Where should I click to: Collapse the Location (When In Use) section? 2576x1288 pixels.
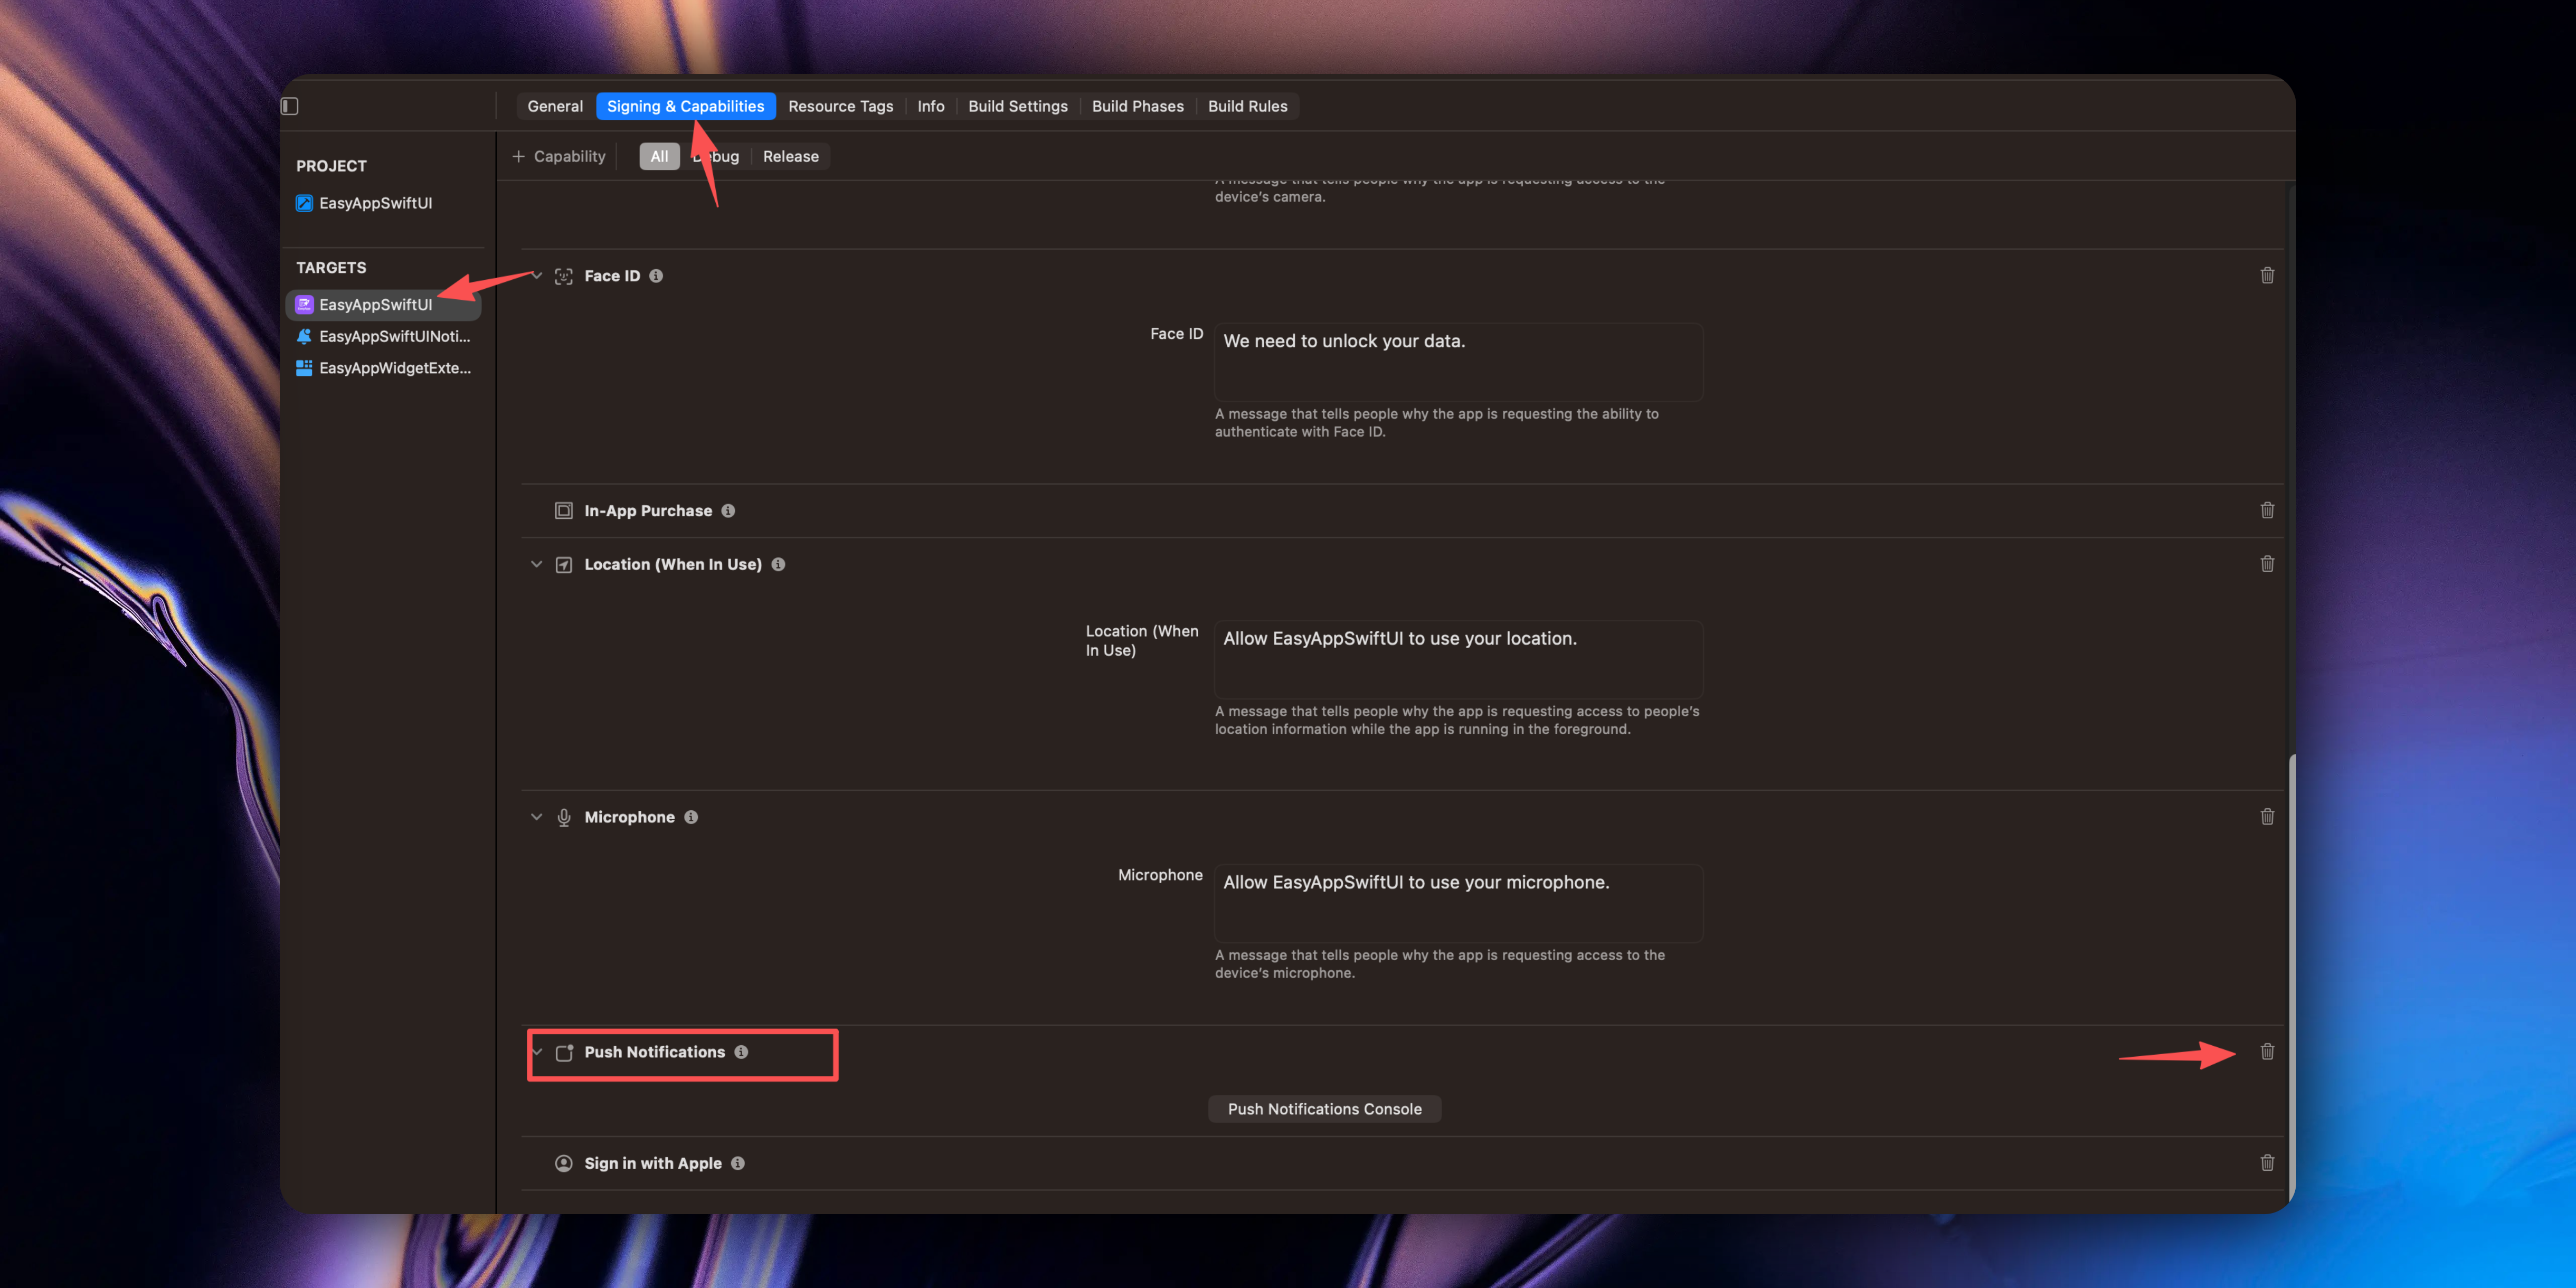click(537, 564)
